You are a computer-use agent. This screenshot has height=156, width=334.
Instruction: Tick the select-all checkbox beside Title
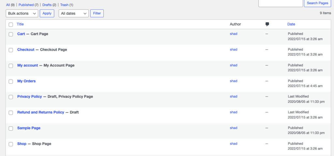[x=11, y=25]
